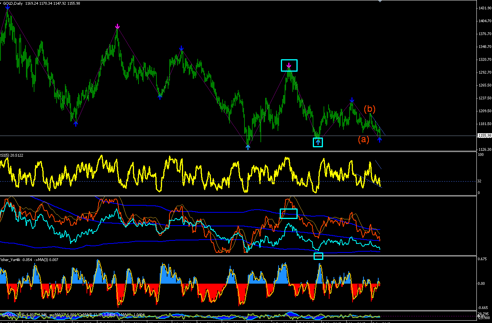Click the blue arrow at first major low
492x323 pixels.
76,124
